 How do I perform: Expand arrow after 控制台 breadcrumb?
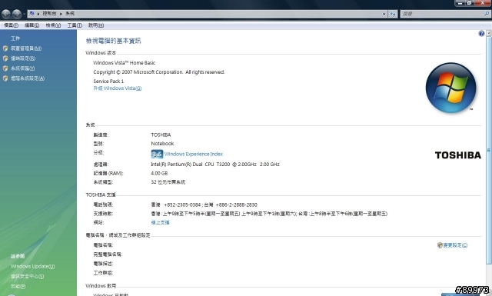(x=61, y=14)
